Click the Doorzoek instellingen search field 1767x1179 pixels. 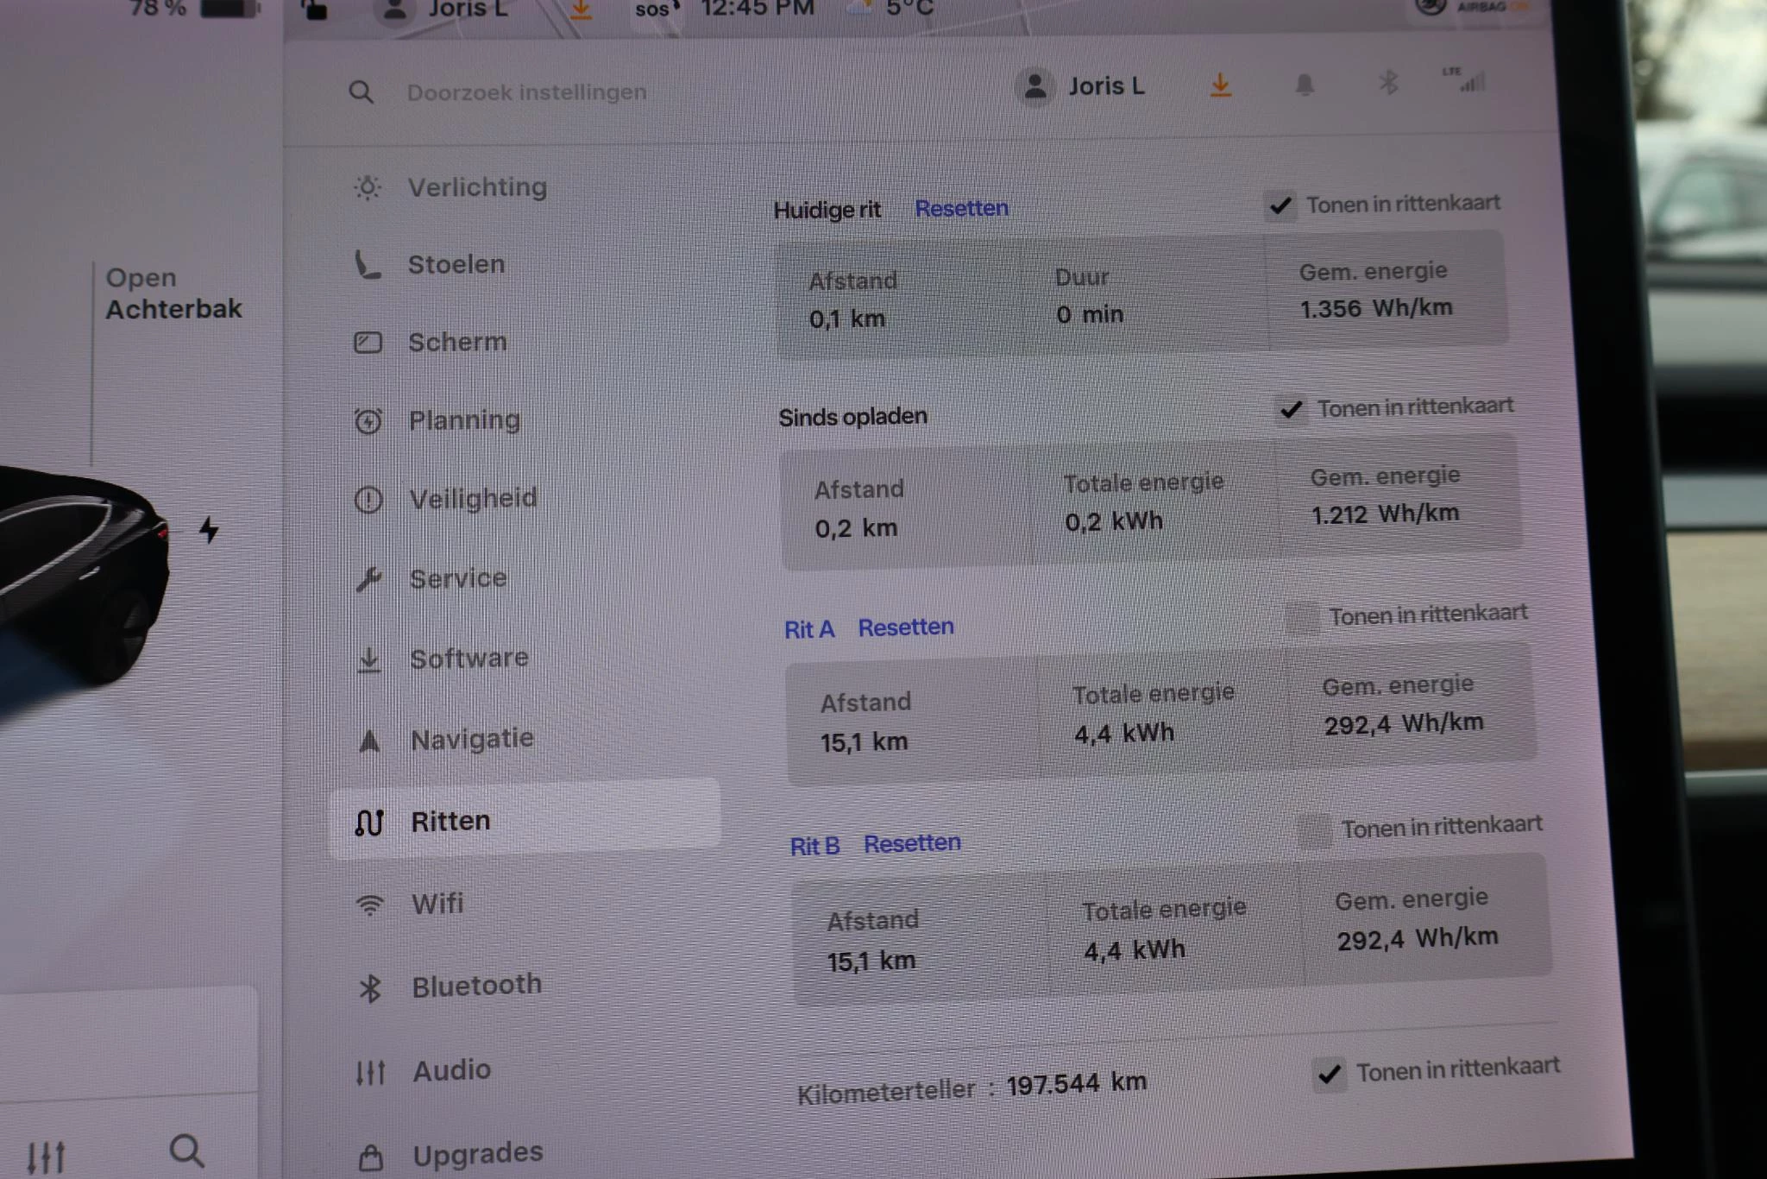[526, 92]
